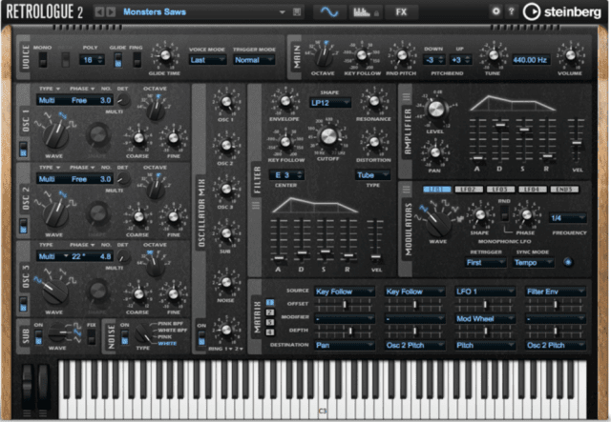This screenshot has height=422, width=611.
Task: Click the Main Key Follow knob
Action: point(362,55)
